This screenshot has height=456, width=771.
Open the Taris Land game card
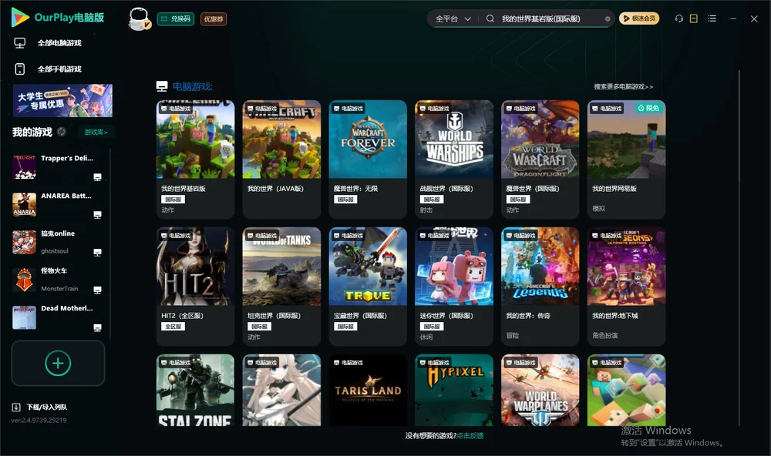[368, 391]
